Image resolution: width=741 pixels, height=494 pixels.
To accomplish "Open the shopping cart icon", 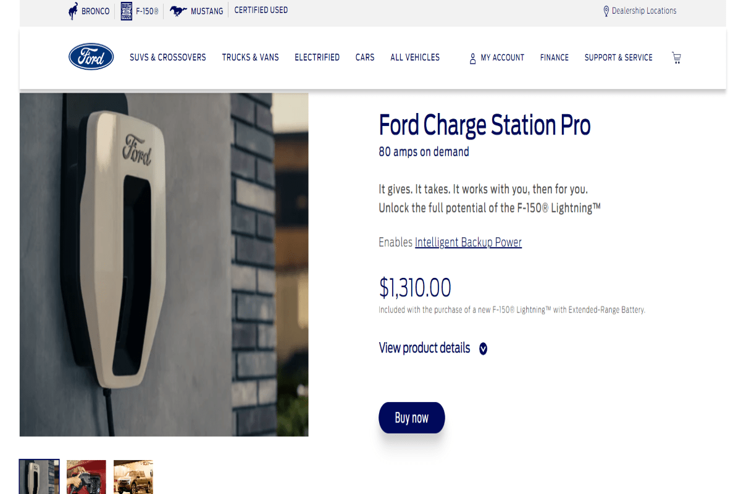I will (676, 57).
